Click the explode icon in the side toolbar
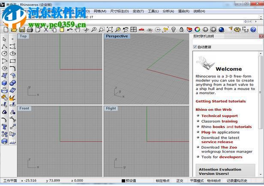The width and height of the screenshot is (264, 186). coord(12,98)
